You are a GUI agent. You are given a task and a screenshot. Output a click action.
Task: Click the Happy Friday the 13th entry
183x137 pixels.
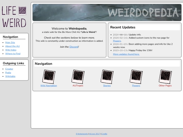[x=133, y=50]
